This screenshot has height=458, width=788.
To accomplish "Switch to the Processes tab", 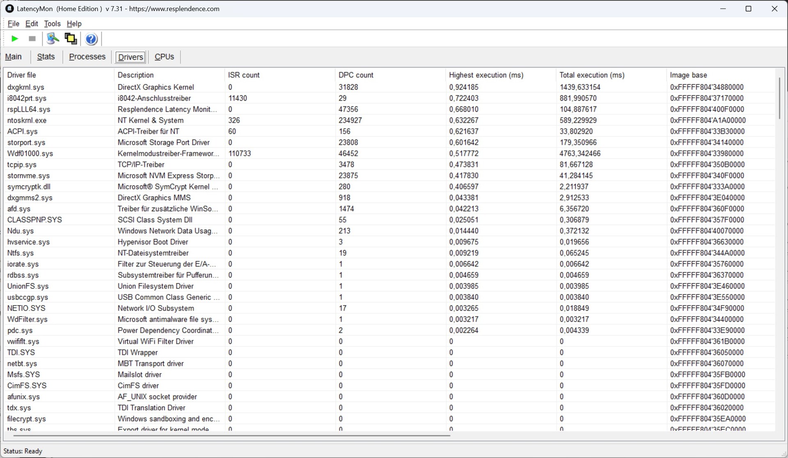I will pos(87,57).
